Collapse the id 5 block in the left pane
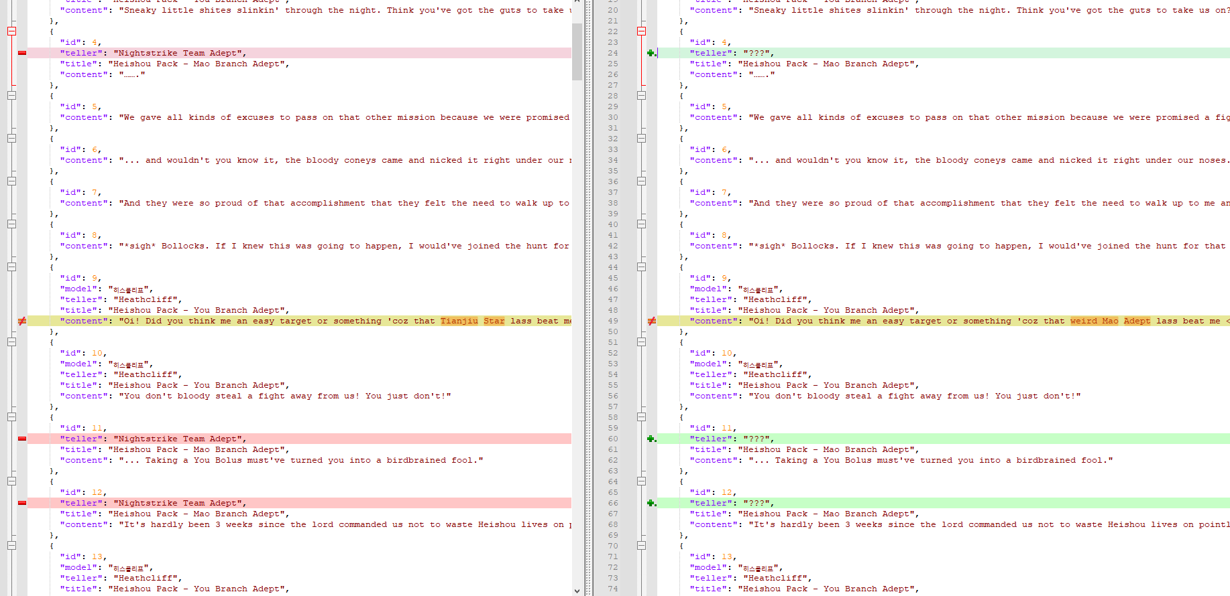The image size is (1230, 596). pos(11,96)
